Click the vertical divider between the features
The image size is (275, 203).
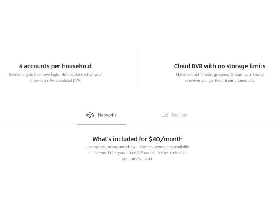tap(137, 68)
